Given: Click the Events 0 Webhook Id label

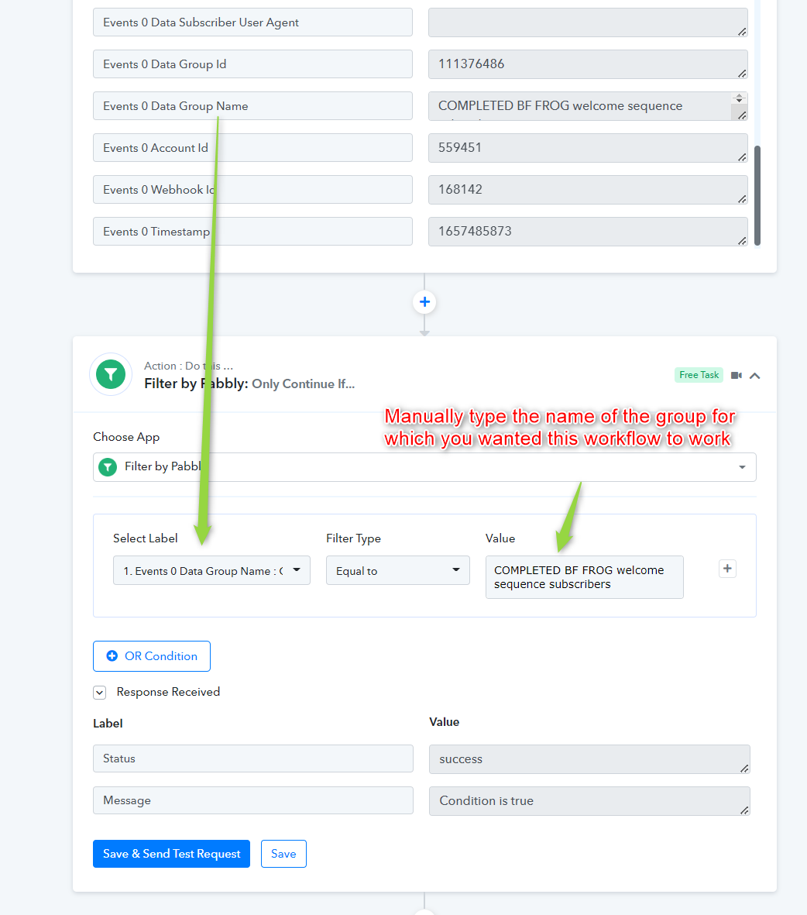Looking at the screenshot, I should 252,190.
